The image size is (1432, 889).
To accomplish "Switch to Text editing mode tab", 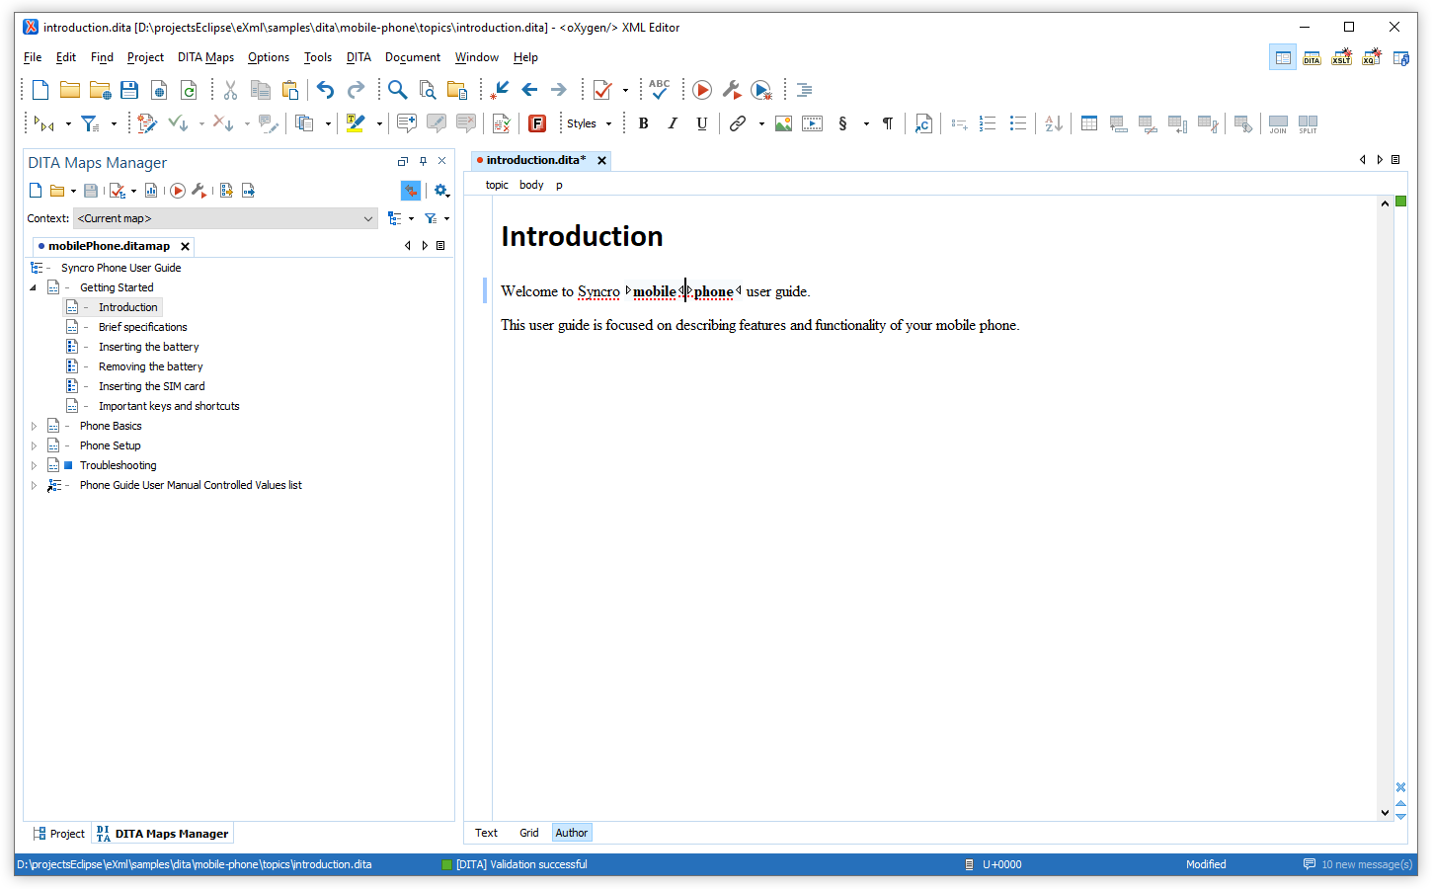I will 486,833.
